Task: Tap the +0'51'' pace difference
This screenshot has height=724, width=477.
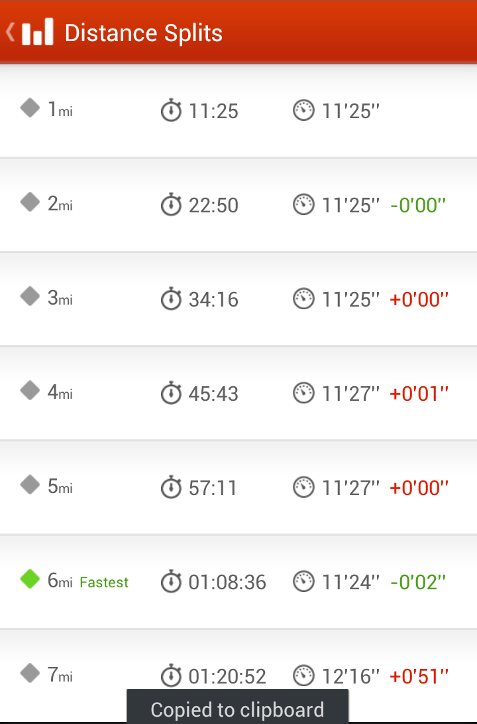Action: [x=419, y=676]
